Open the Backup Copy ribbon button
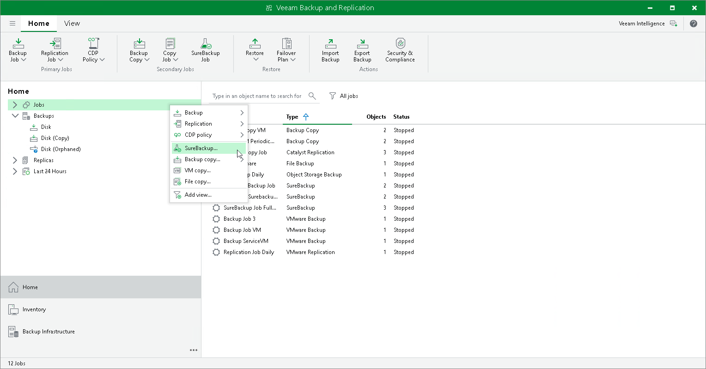The height and width of the screenshot is (369, 706). pyautogui.click(x=139, y=50)
